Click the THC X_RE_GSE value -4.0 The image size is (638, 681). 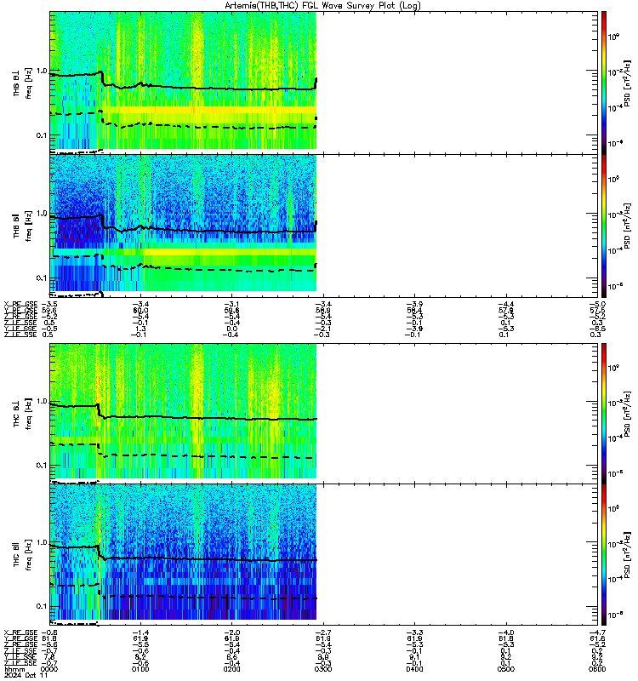point(505,632)
